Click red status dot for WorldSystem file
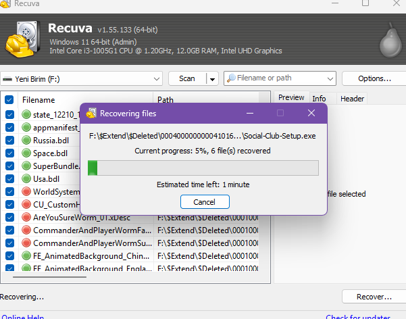 [26, 191]
